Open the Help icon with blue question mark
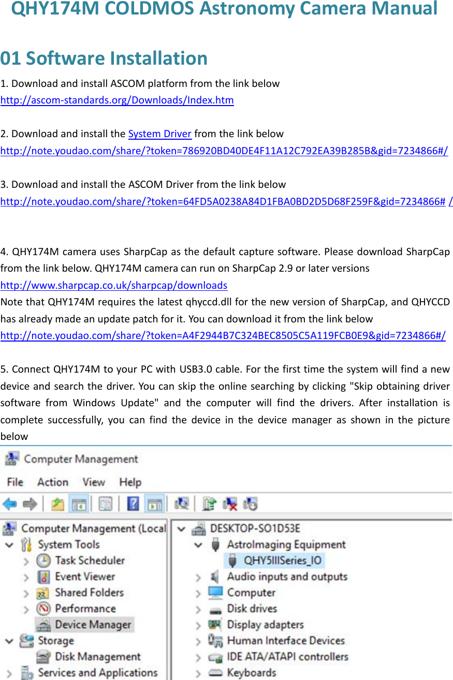The height and width of the screenshot is (680, 453). [133, 503]
